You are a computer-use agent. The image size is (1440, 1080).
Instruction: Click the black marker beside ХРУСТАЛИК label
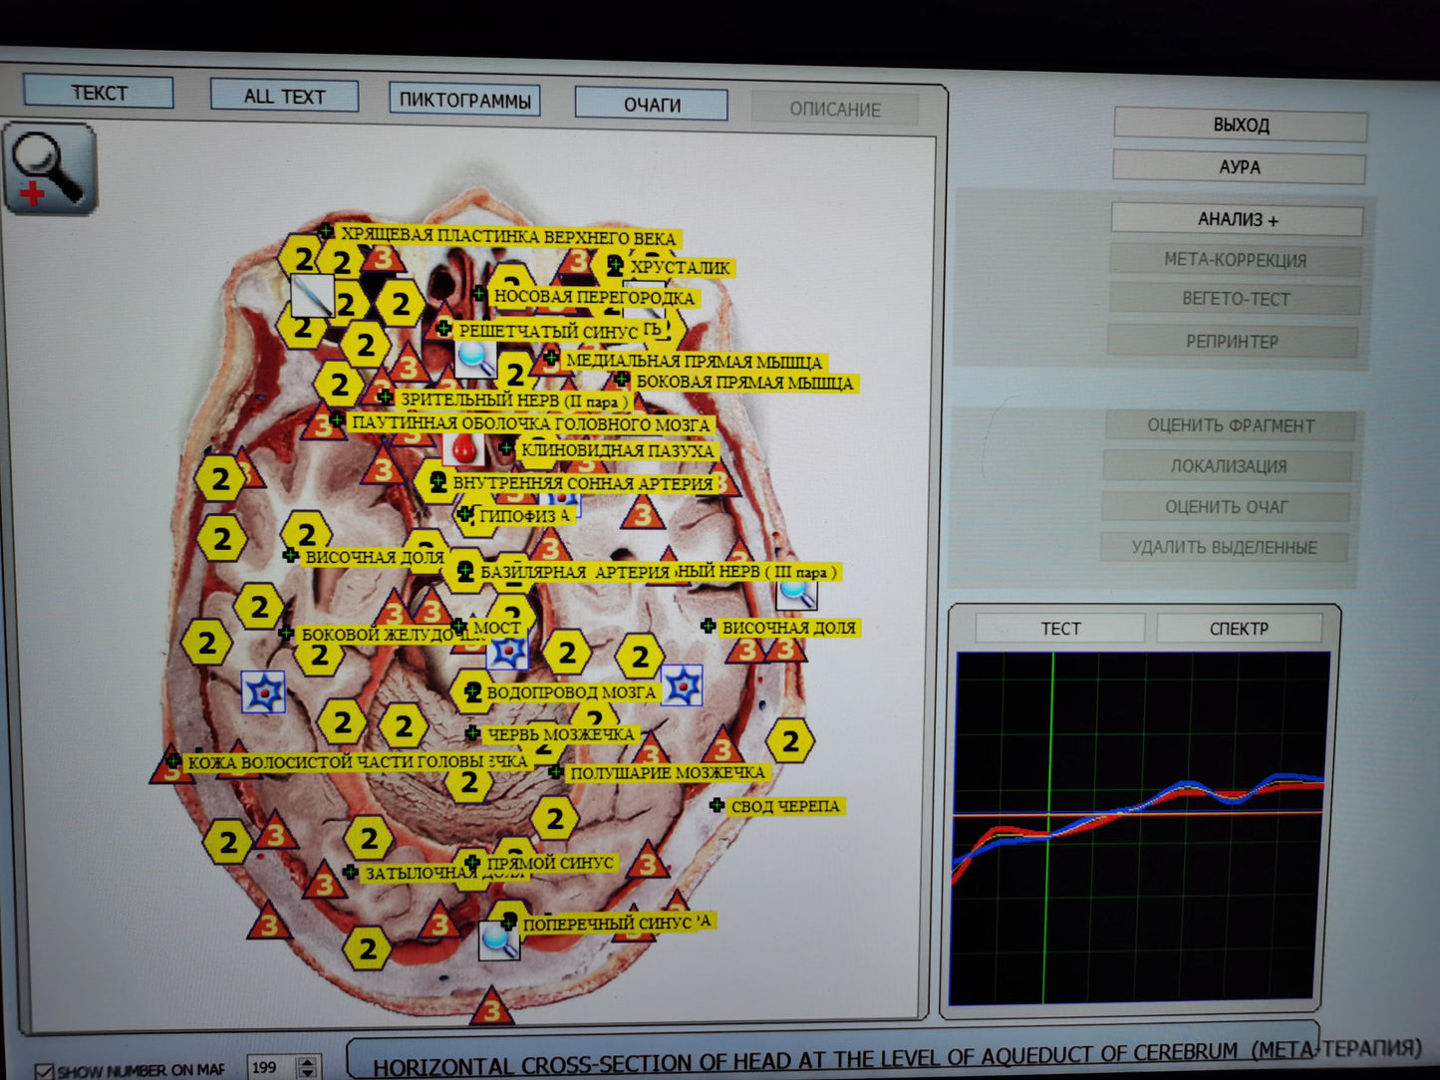[x=615, y=266]
